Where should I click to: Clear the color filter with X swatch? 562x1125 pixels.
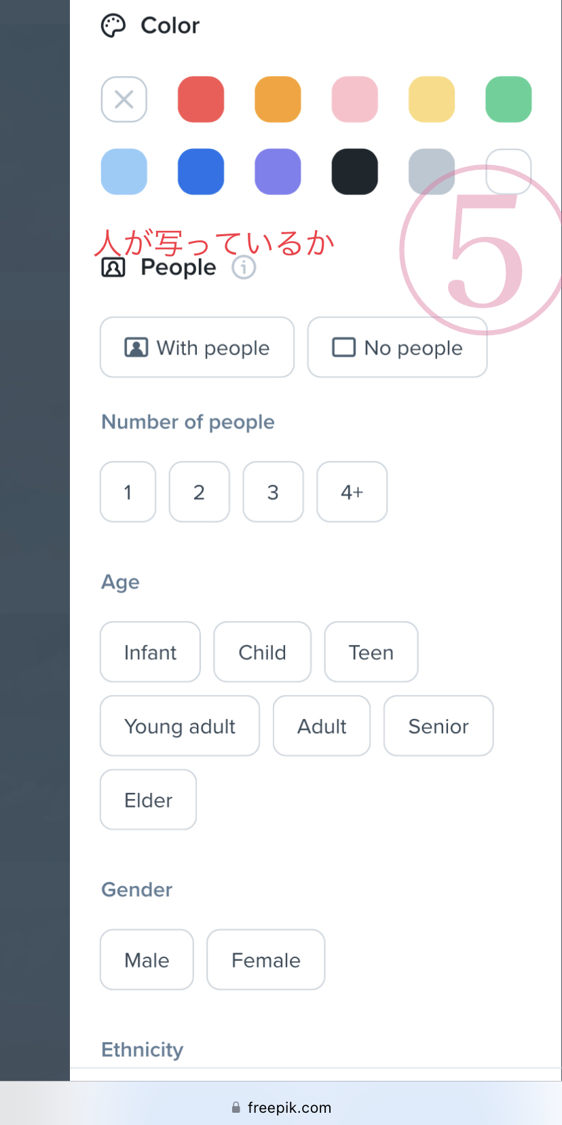click(x=124, y=100)
